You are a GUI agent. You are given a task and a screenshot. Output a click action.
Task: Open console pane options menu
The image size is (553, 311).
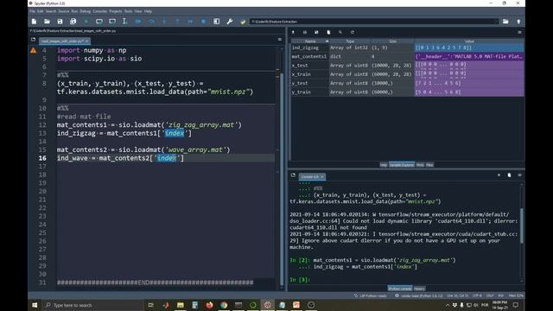(x=519, y=175)
